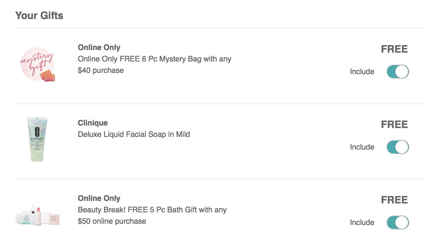This screenshot has width=427, height=251.
Task: Toggle off the Mystery Bag gift Include switch
Action: (398, 72)
